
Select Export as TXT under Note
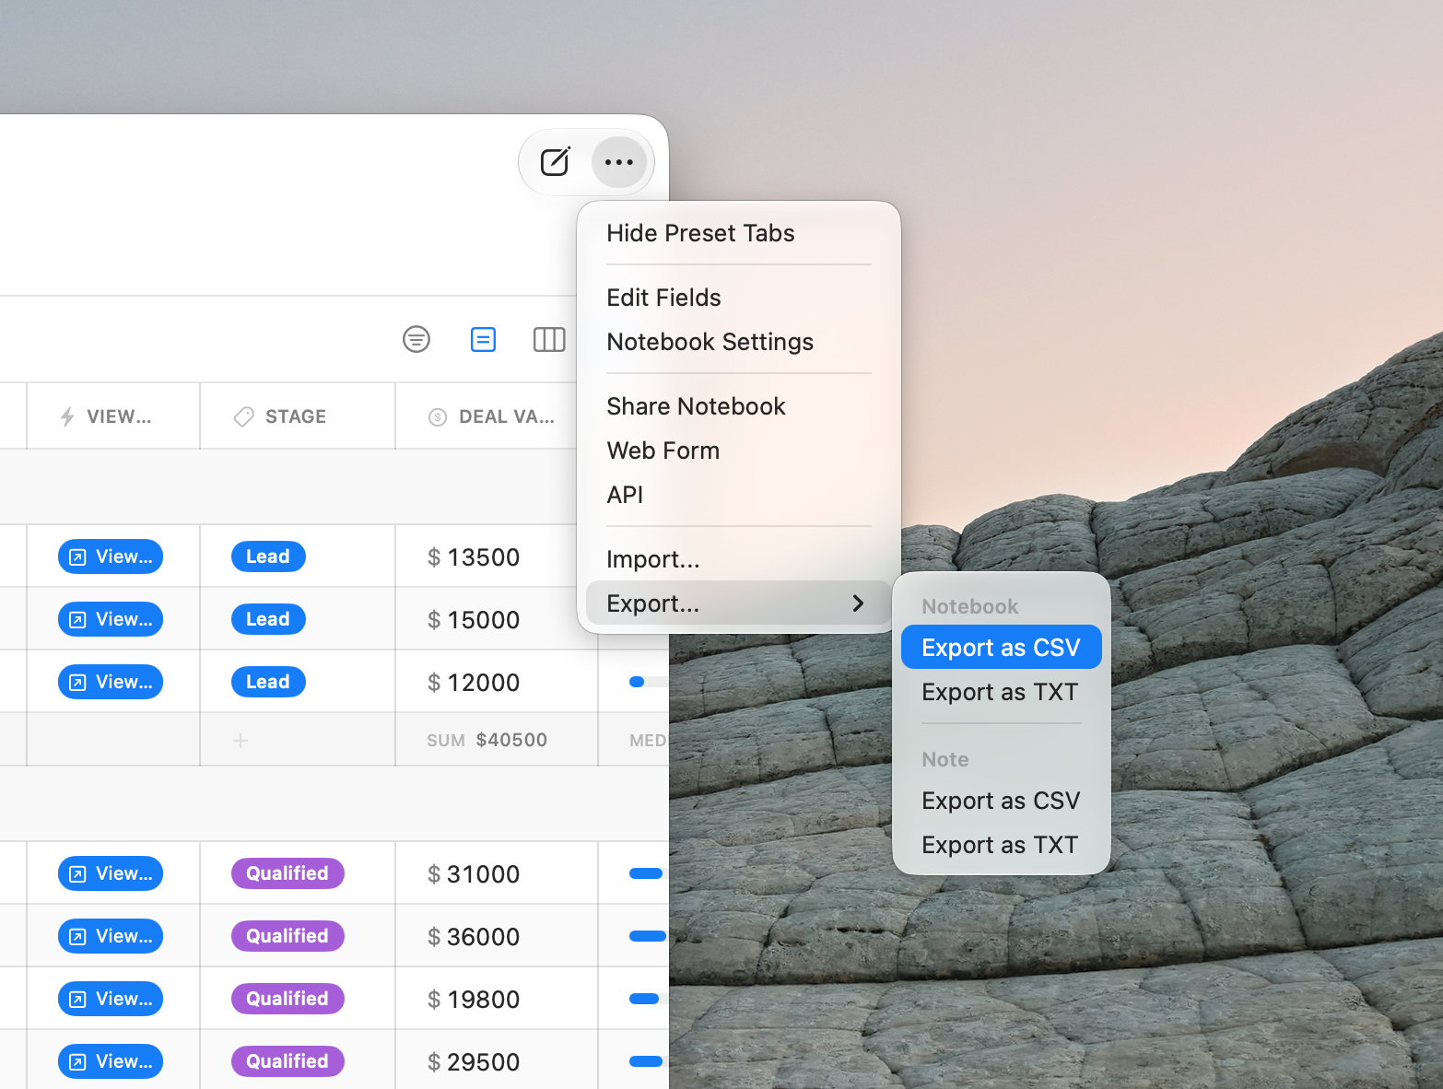click(x=1001, y=845)
